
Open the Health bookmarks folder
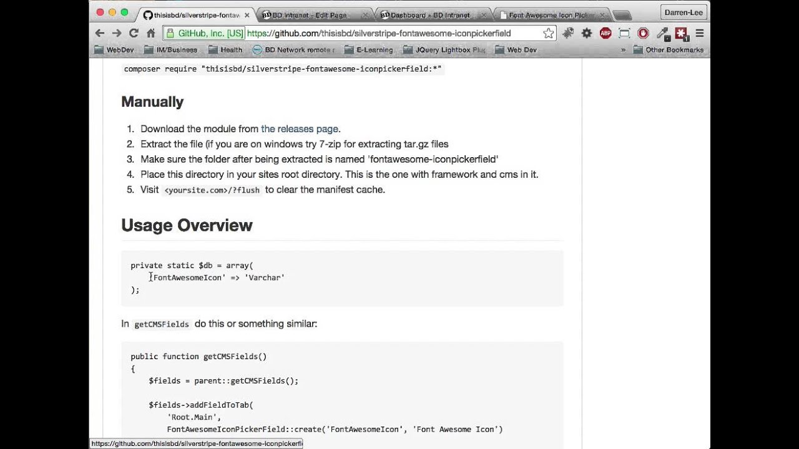(x=225, y=50)
